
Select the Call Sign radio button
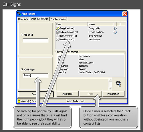[22, 69]
